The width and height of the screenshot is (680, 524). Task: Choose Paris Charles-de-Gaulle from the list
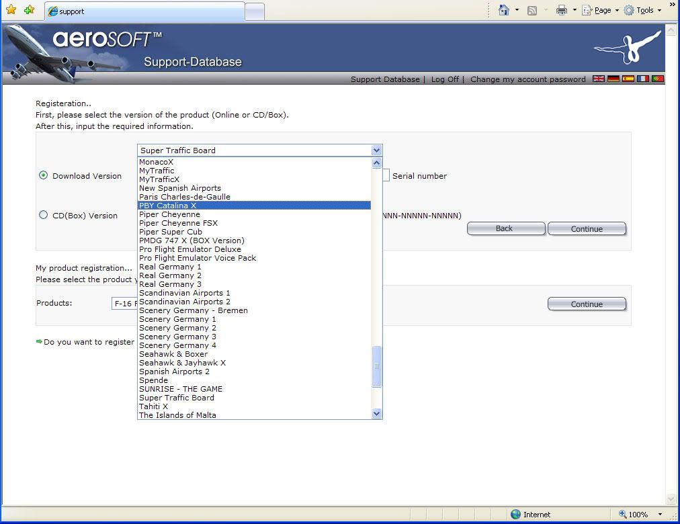pyautogui.click(x=254, y=197)
